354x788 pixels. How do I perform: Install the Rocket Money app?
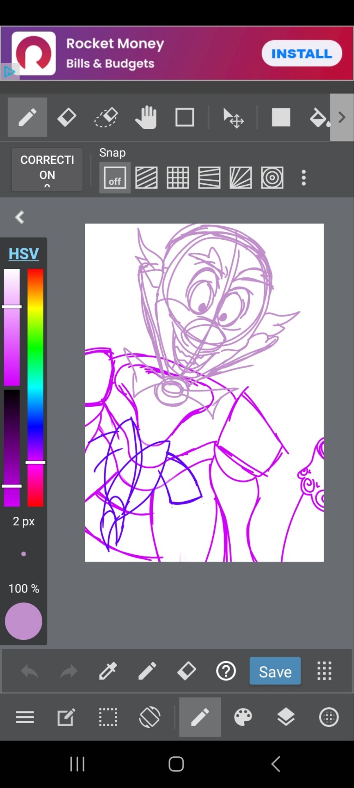[x=302, y=53]
